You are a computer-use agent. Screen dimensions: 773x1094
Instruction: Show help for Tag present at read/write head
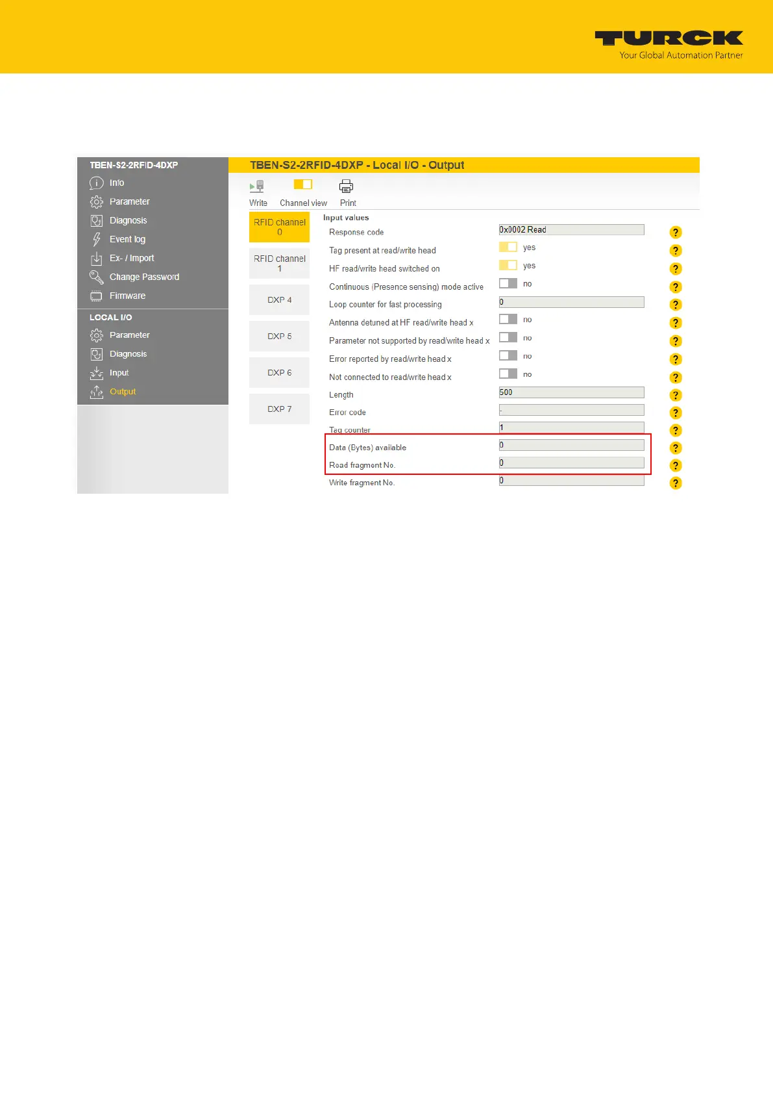pos(676,251)
